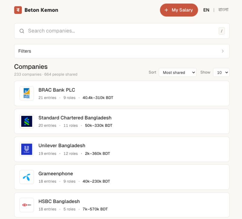Click the slash shortcut key badge
The image size is (242, 219).
tap(222, 31)
